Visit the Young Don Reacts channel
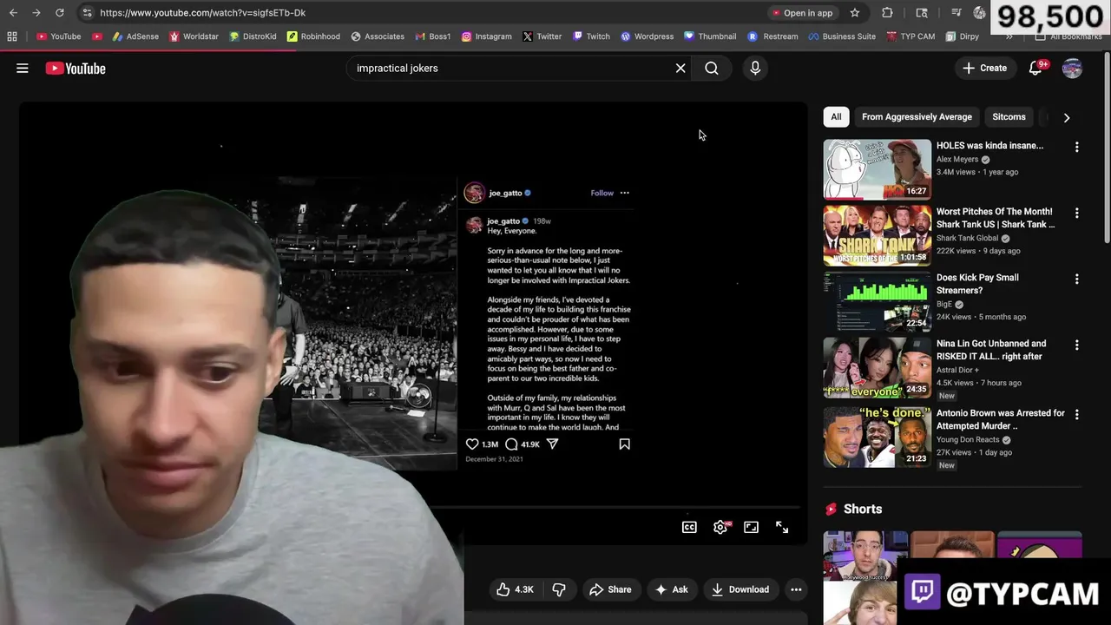Screen dimensions: 1111x625 point(968,440)
